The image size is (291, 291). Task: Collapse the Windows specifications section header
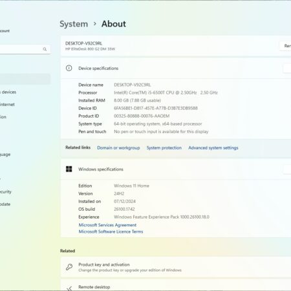click(176, 169)
